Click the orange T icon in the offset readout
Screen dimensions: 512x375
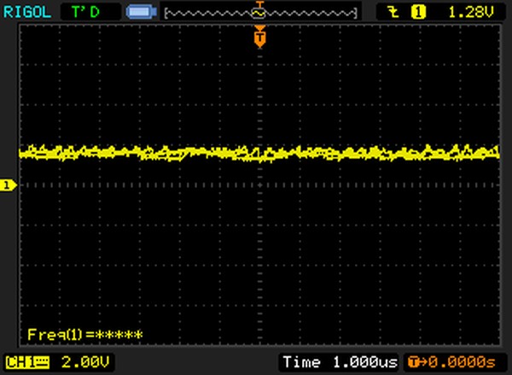click(416, 361)
